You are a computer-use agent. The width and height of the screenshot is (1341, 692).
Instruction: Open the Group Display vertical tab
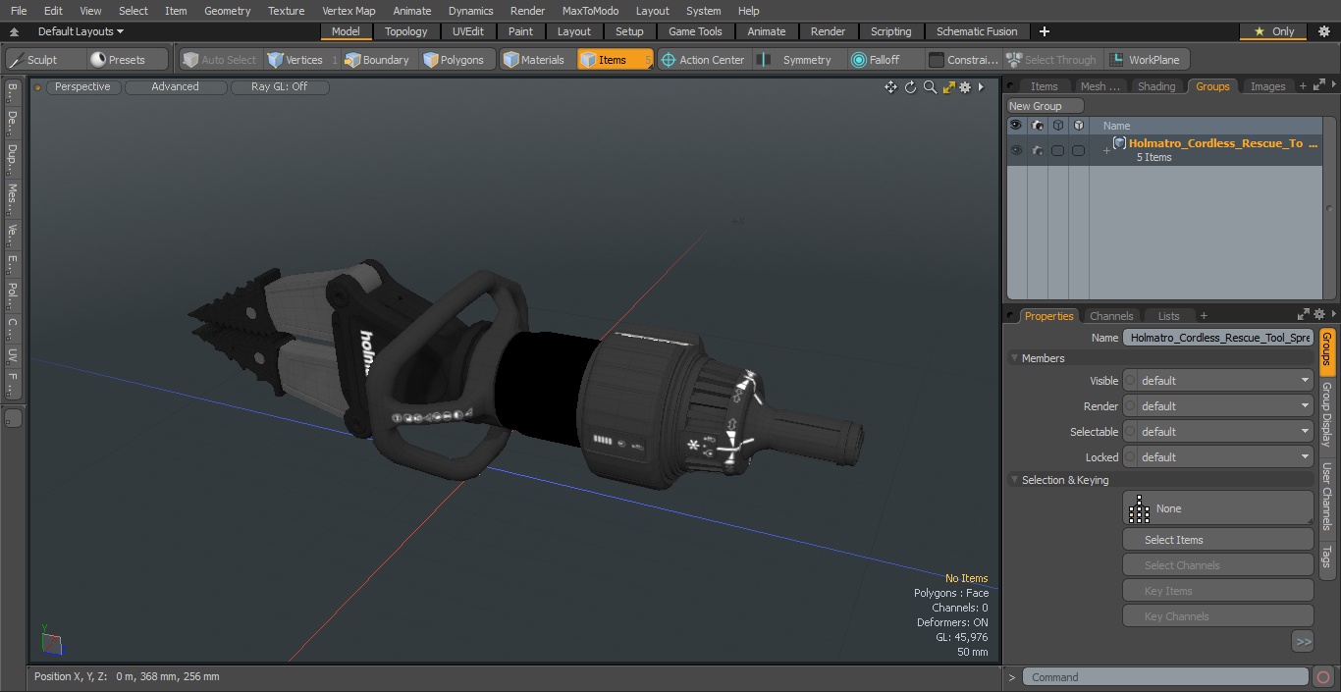(1326, 414)
